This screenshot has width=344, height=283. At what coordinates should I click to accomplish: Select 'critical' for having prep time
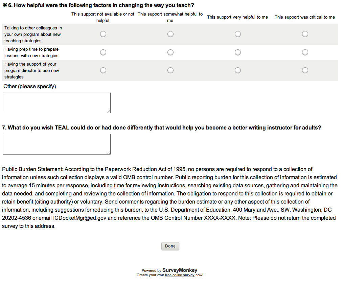click(305, 52)
